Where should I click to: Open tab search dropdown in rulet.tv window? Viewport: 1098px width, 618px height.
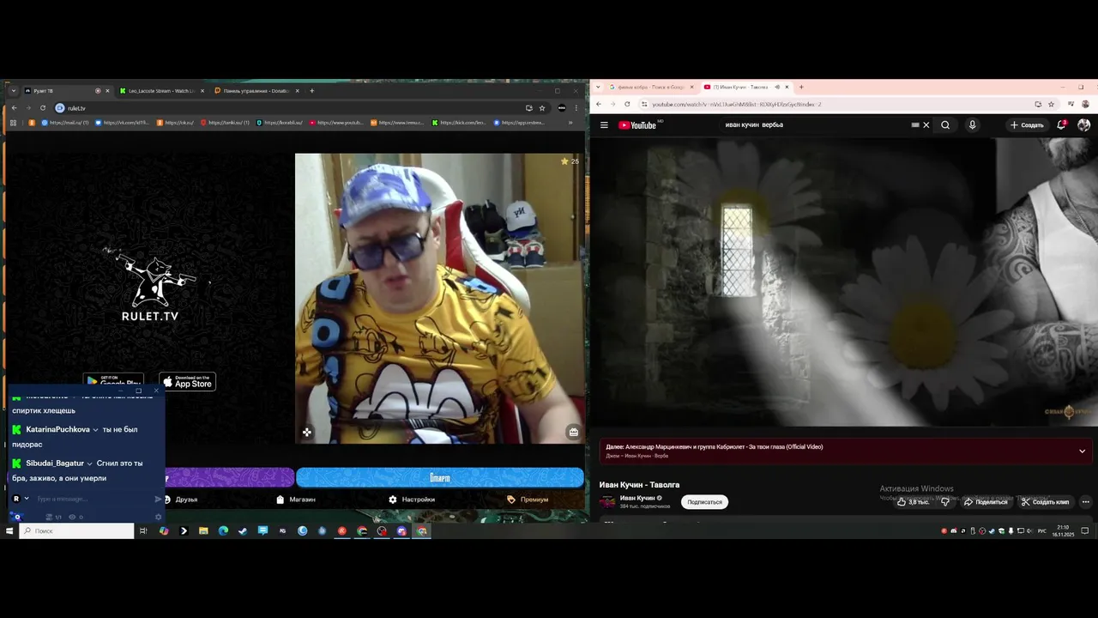coord(13,91)
